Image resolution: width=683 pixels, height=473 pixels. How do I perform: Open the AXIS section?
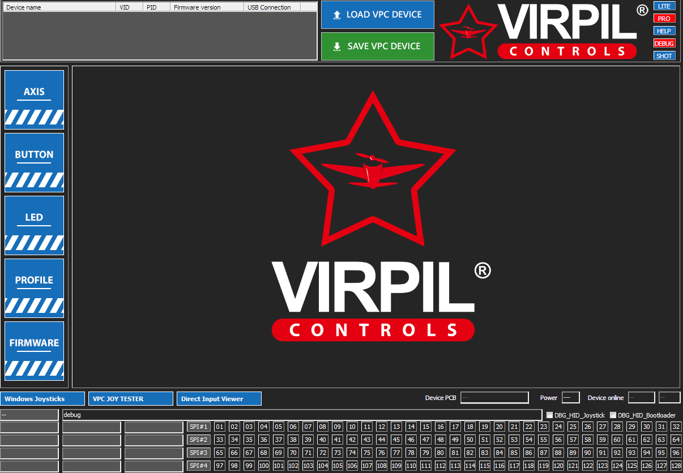coord(34,100)
